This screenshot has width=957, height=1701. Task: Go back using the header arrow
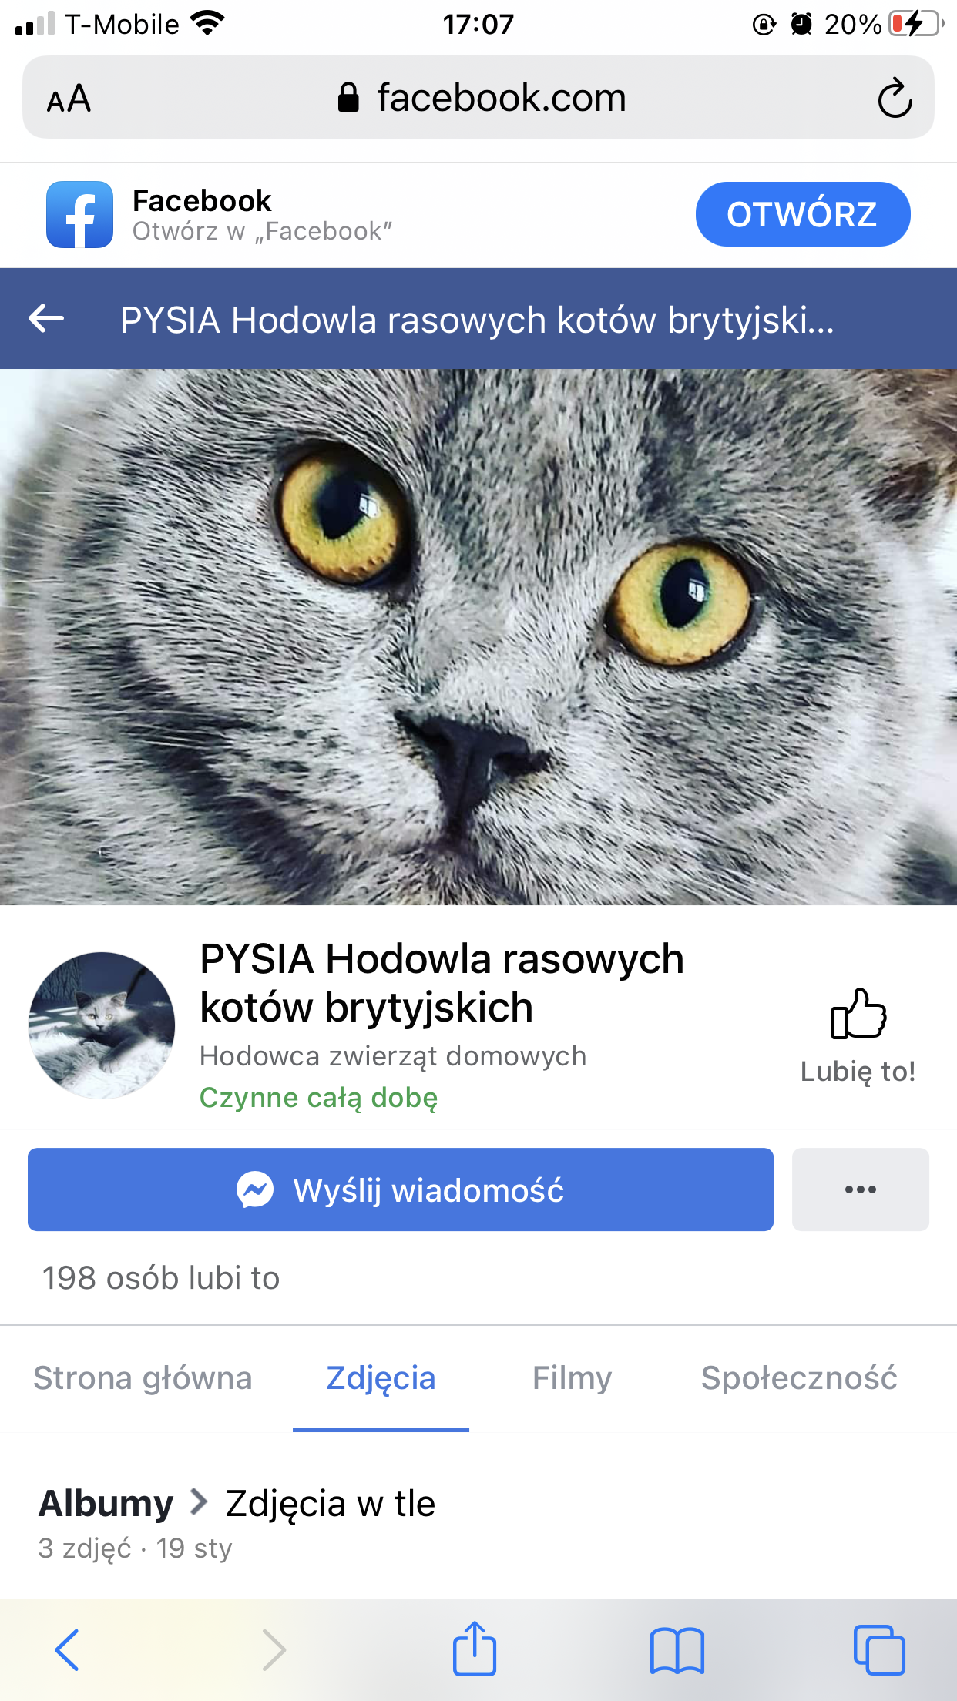coord(46,318)
